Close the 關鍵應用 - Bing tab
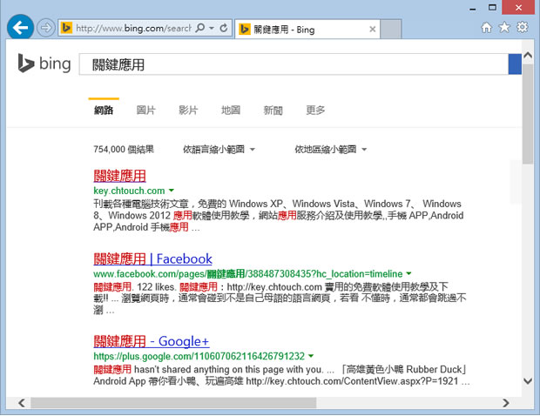Viewport: 540px width, 416px height. coord(372,30)
